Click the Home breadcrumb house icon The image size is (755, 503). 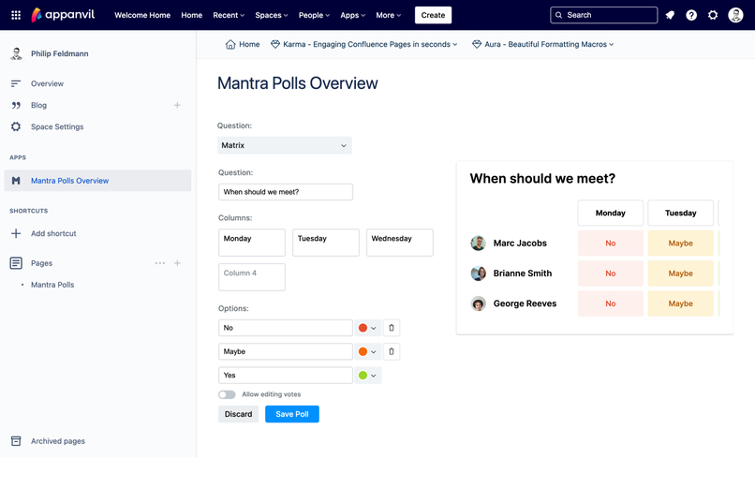(230, 44)
